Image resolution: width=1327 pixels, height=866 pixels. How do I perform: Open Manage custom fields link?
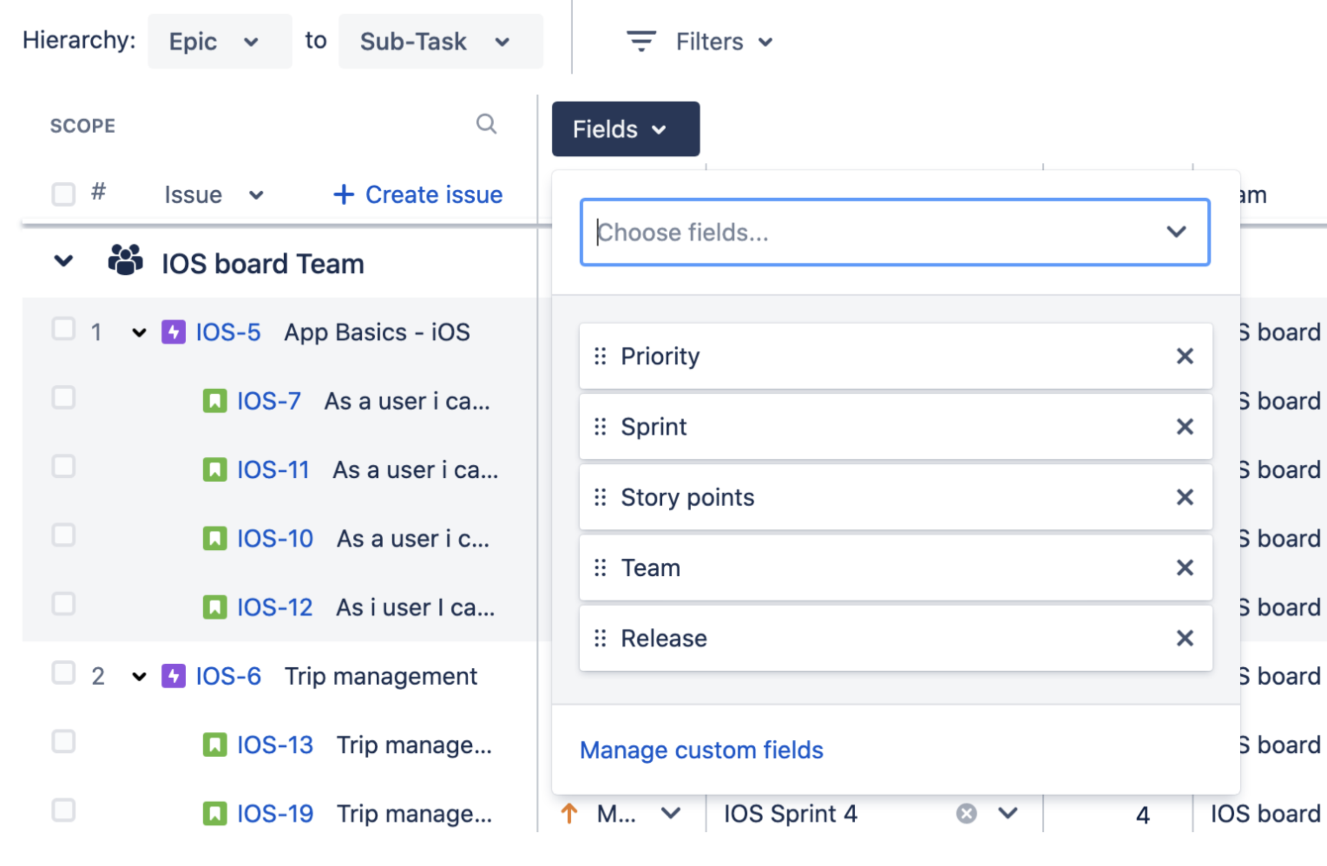pos(701,750)
